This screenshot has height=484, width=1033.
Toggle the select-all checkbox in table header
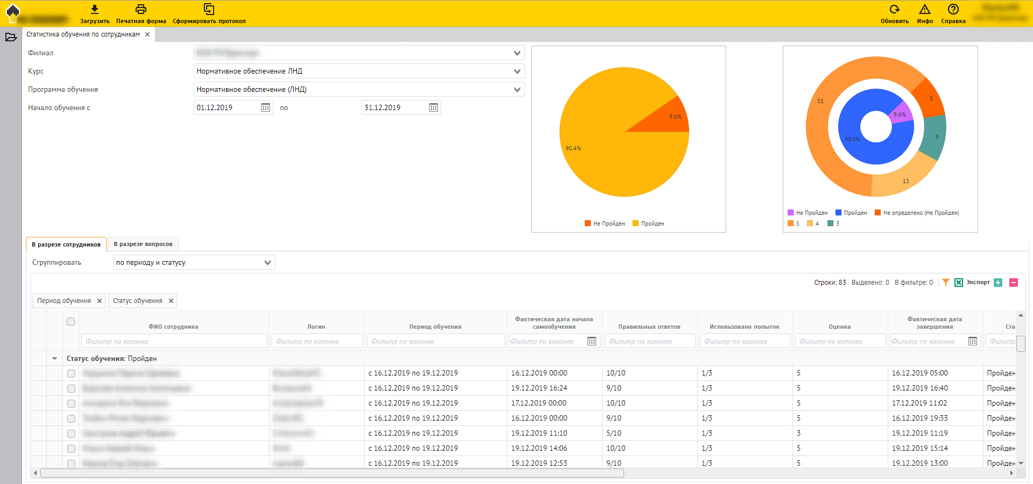coord(70,322)
